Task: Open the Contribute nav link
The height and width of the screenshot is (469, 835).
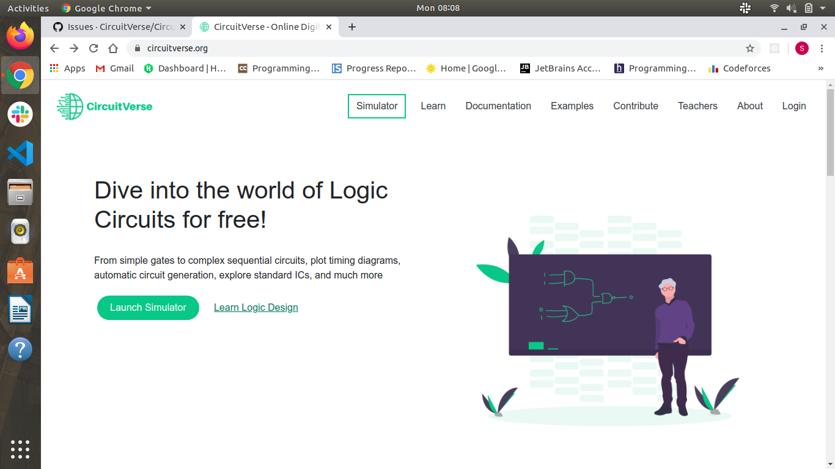Action: click(636, 106)
